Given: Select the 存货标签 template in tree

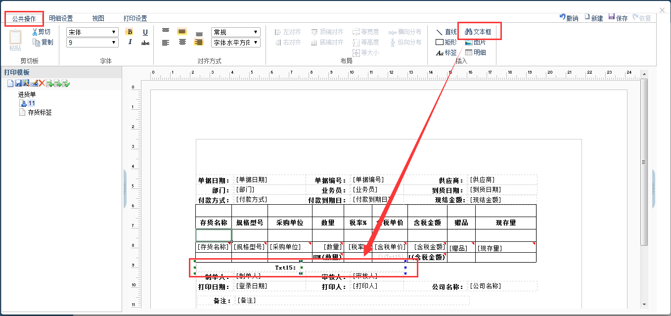Looking at the screenshot, I should click(x=40, y=112).
